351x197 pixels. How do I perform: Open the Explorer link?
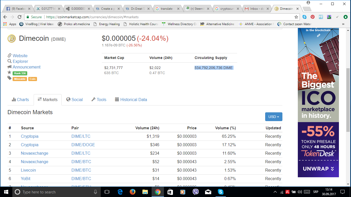coord(20,61)
